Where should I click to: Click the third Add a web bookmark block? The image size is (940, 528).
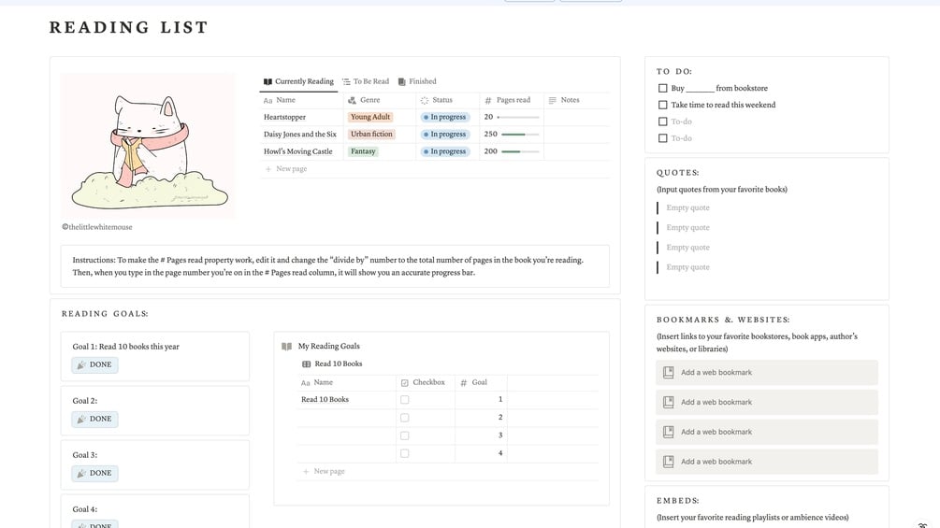(767, 432)
